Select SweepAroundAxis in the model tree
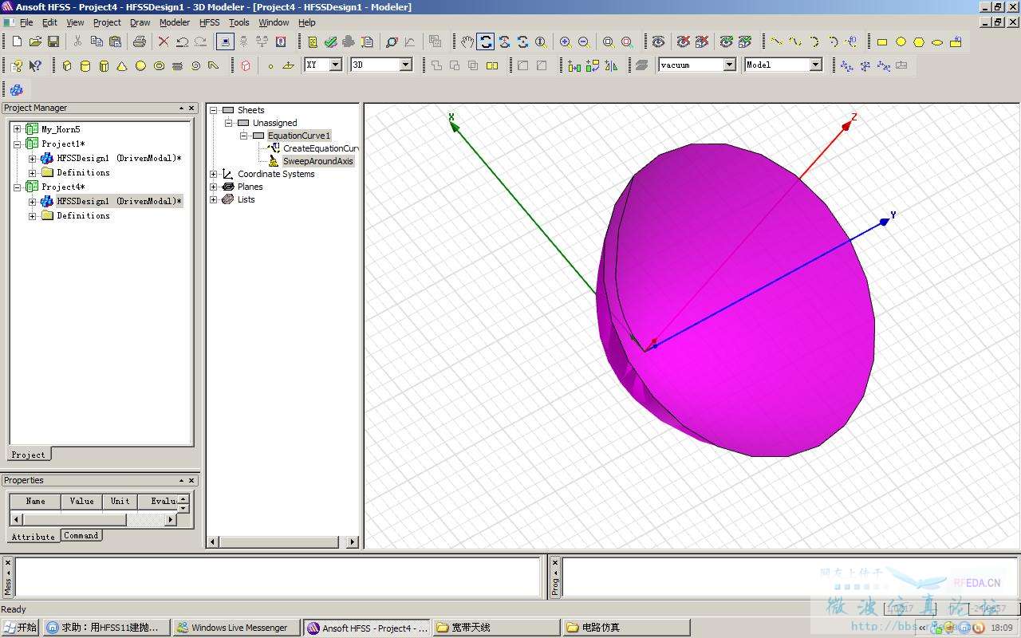 click(x=317, y=161)
